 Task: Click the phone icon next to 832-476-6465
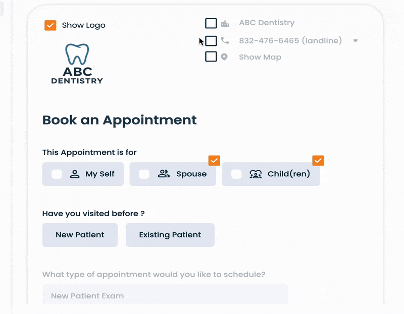(225, 40)
